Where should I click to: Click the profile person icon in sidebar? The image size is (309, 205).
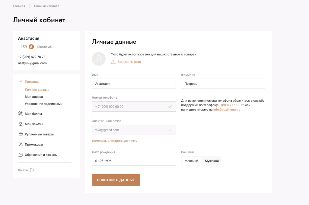(x=21, y=82)
